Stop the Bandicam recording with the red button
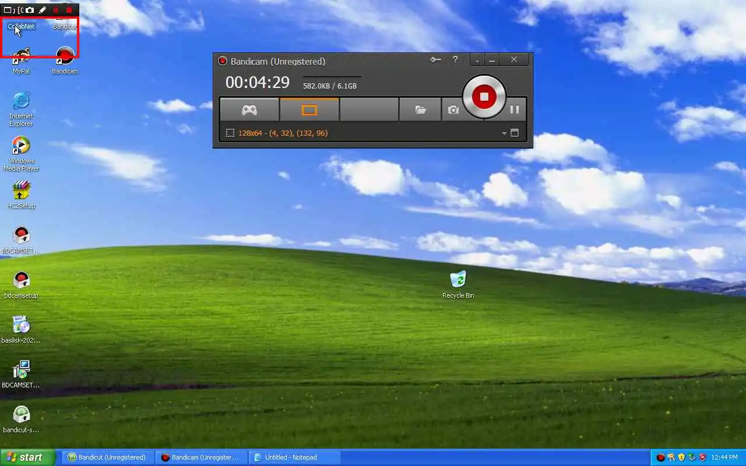Viewport: 746px width, 466px height. 484,97
